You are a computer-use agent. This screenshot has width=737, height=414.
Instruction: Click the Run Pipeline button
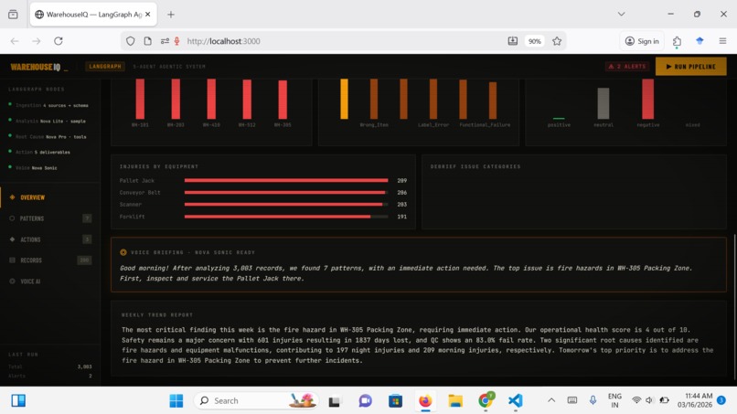pyautogui.click(x=690, y=67)
